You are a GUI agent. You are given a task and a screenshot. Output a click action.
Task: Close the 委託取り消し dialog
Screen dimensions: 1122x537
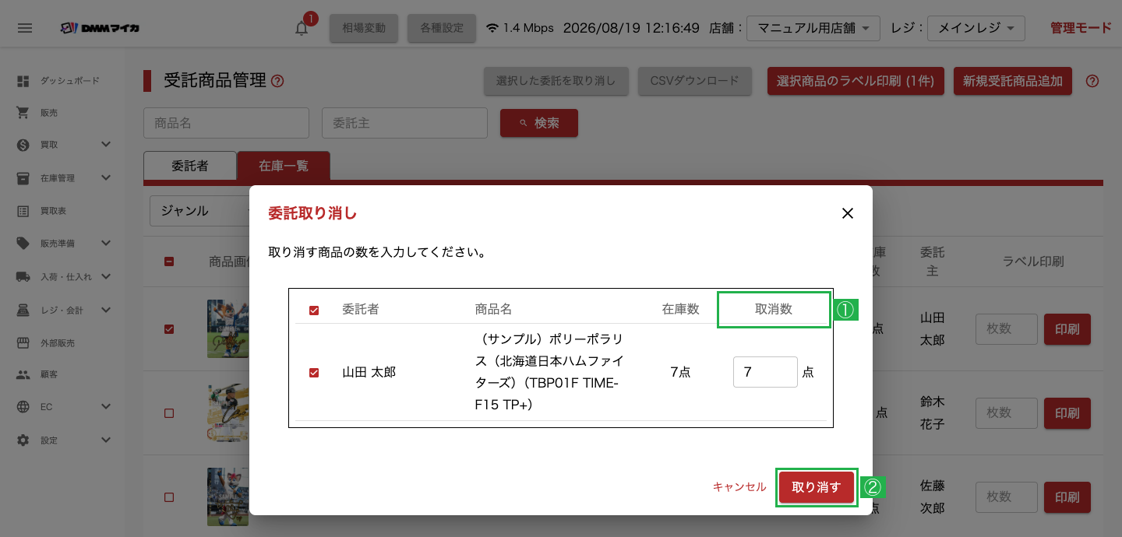(848, 213)
